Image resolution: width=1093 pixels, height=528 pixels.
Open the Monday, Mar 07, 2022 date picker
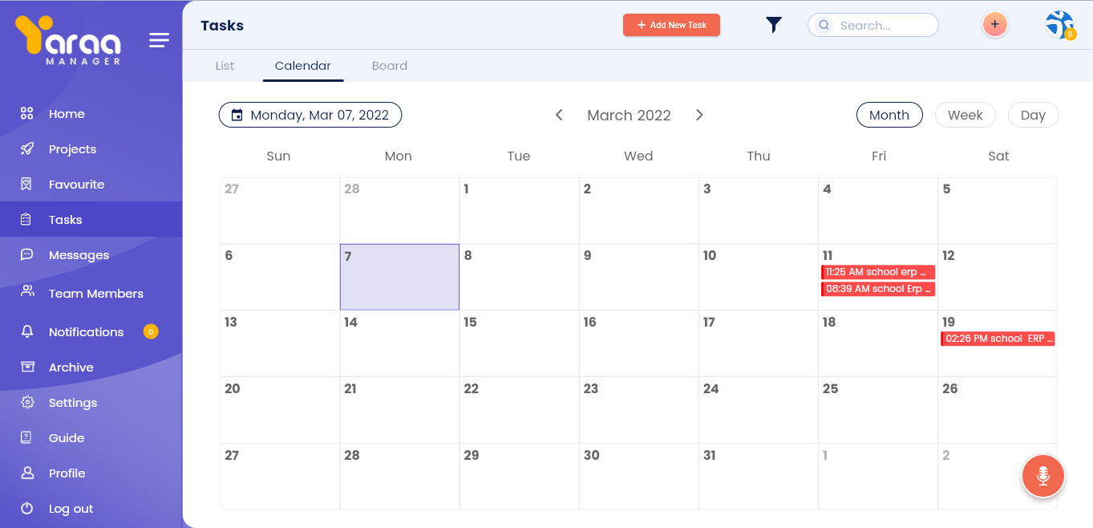[x=310, y=115]
